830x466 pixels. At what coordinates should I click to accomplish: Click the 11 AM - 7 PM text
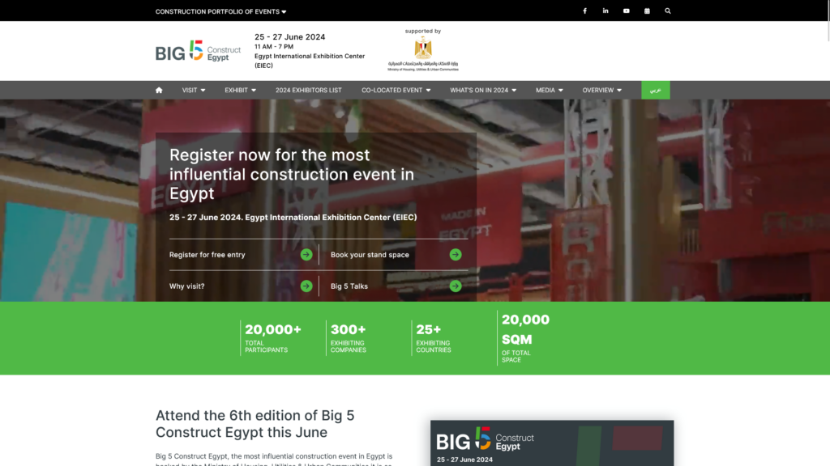tap(274, 46)
